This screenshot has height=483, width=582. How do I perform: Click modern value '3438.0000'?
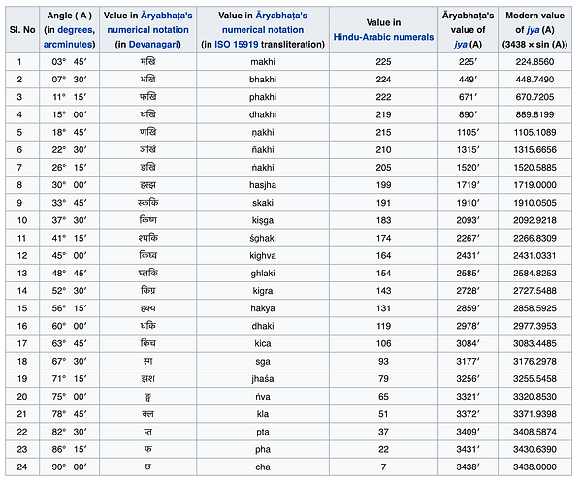534,467
